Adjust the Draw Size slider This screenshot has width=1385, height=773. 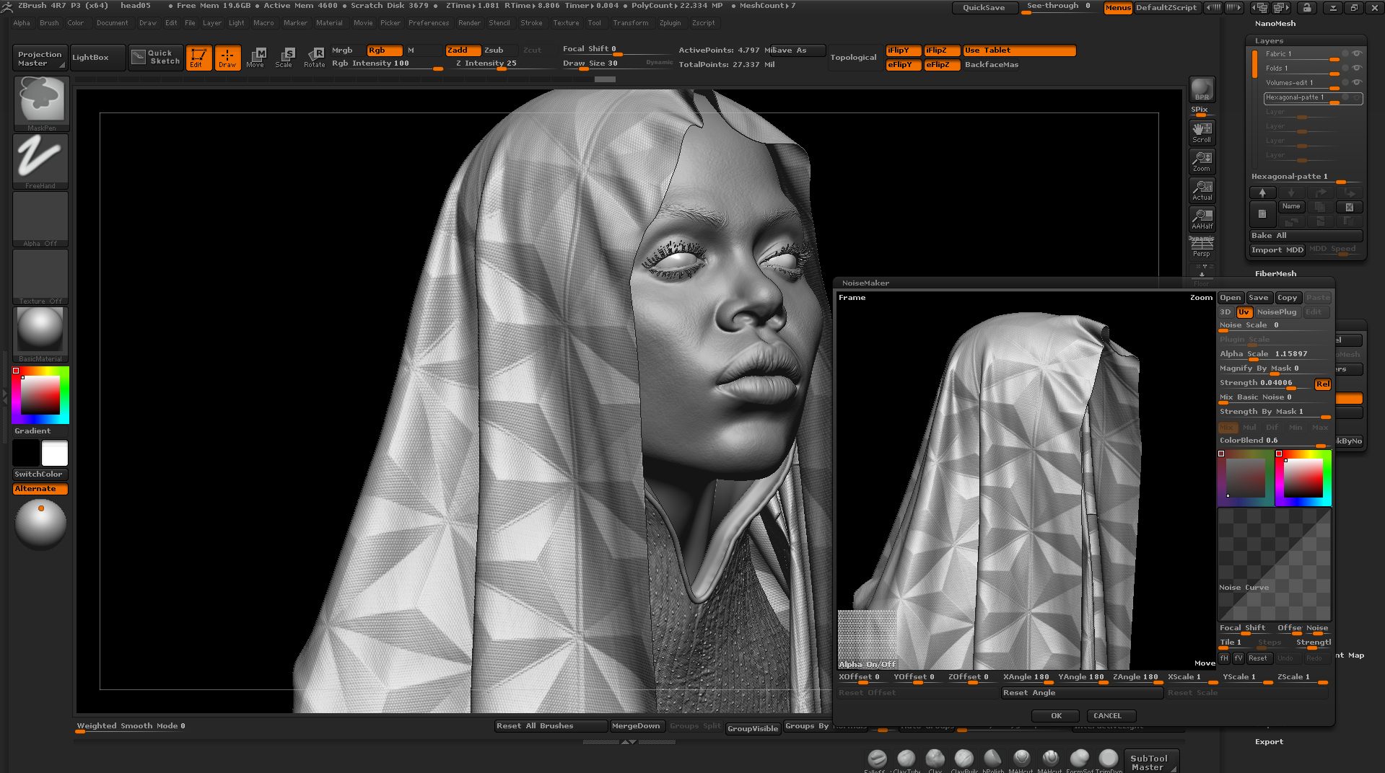pyautogui.click(x=617, y=63)
